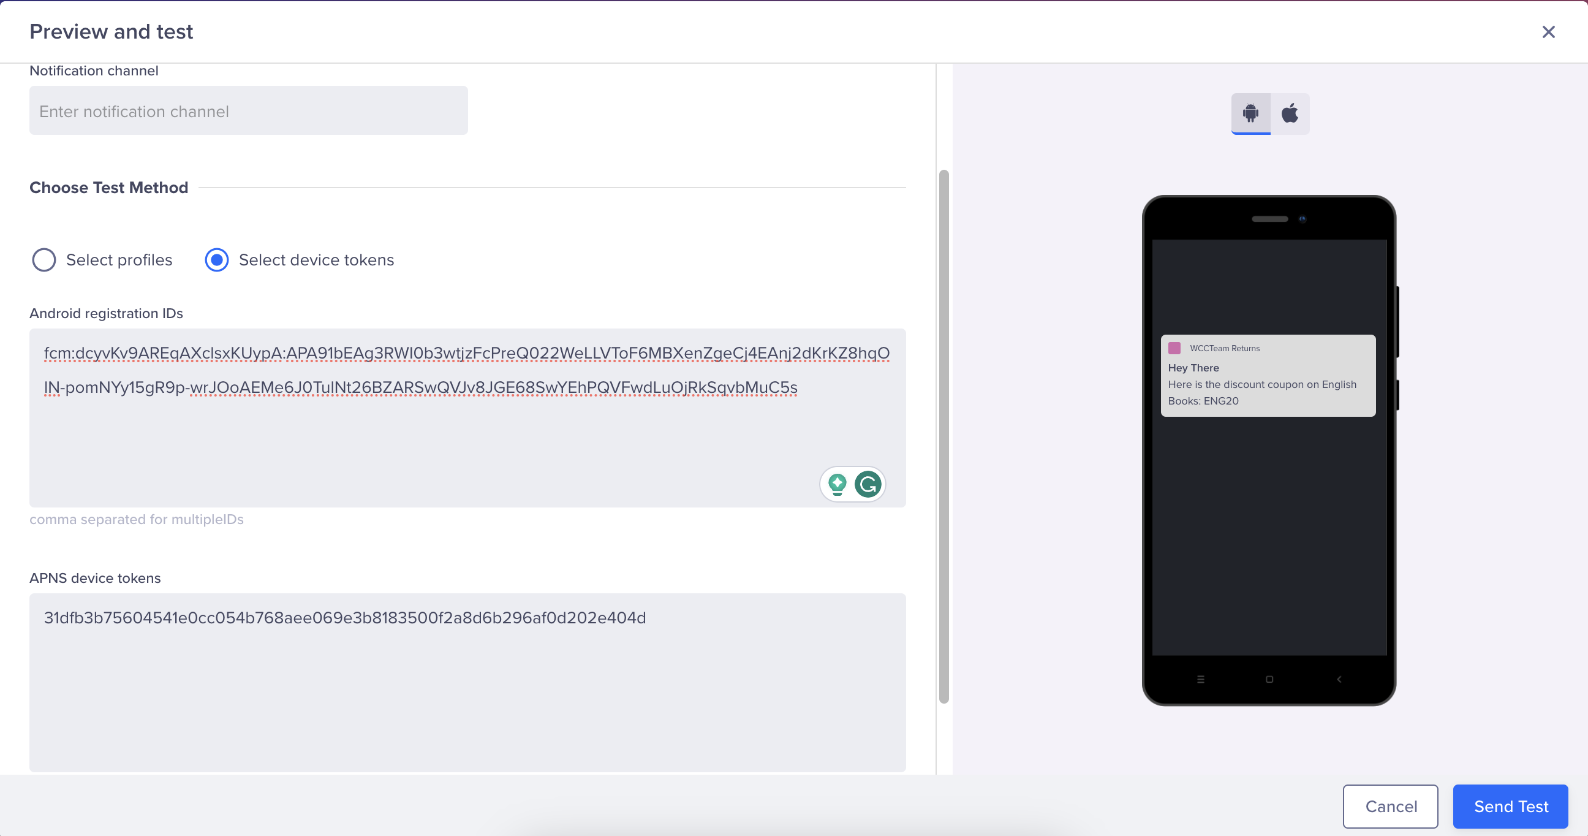Switch preview to Apple iOS device
This screenshot has width=1588, height=836.
(x=1290, y=113)
